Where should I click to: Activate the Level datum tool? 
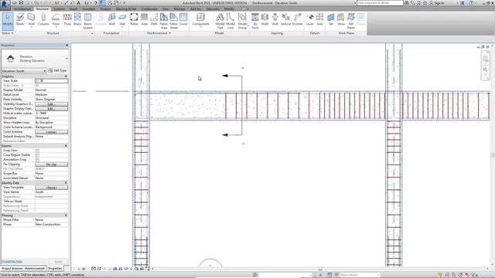pyautogui.click(x=309, y=19)
